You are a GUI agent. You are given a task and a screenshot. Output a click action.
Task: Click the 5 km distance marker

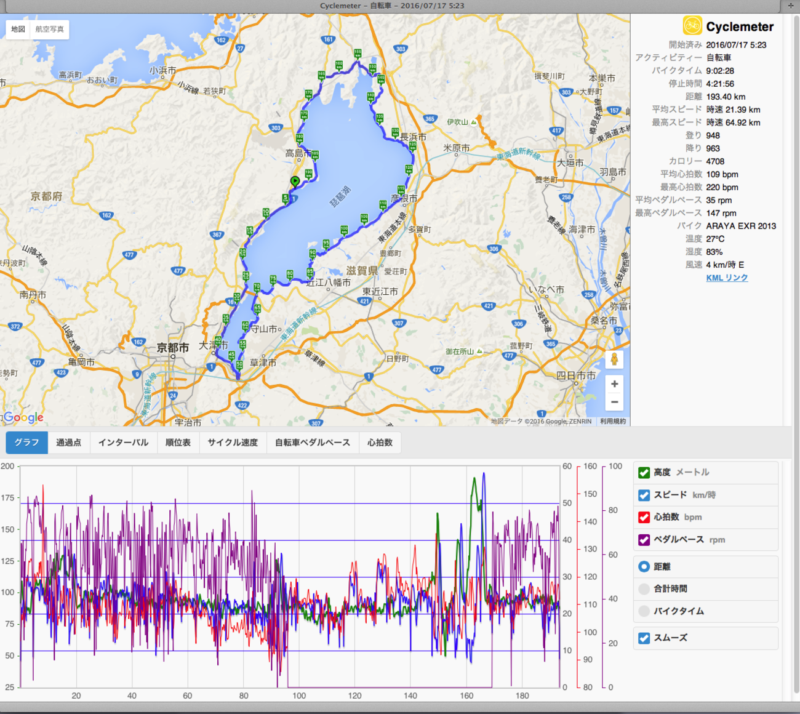285,198
